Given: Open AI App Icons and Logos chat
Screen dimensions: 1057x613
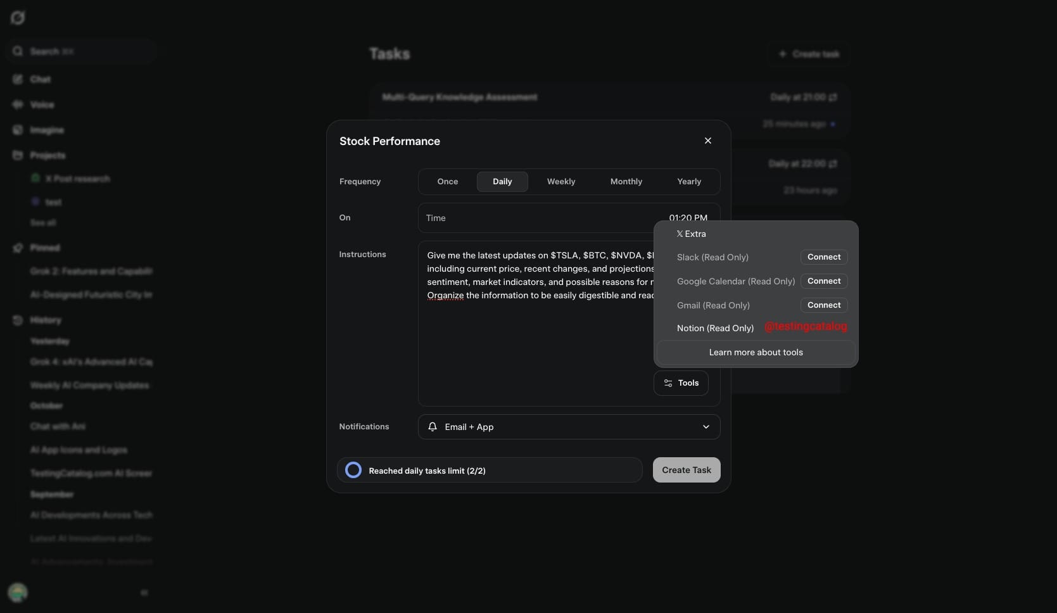Looking at the screenshot, I should [79, 450].
